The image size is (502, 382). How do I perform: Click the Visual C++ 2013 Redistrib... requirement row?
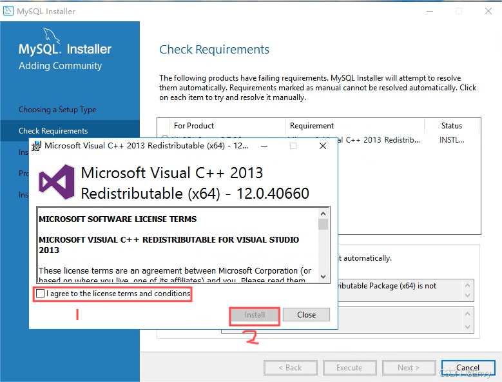[380, 140]
